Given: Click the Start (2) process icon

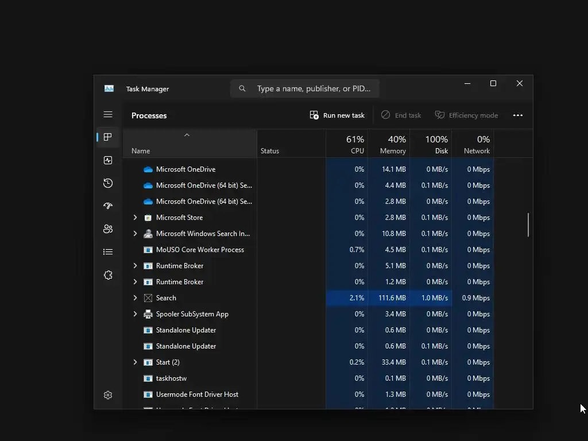Looking at the screenshot, I should pos(148,362).
